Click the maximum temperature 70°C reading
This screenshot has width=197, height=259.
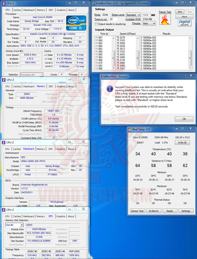point(138,190)
